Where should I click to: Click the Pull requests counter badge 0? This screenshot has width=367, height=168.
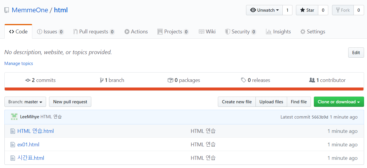(x=112, y=32)
